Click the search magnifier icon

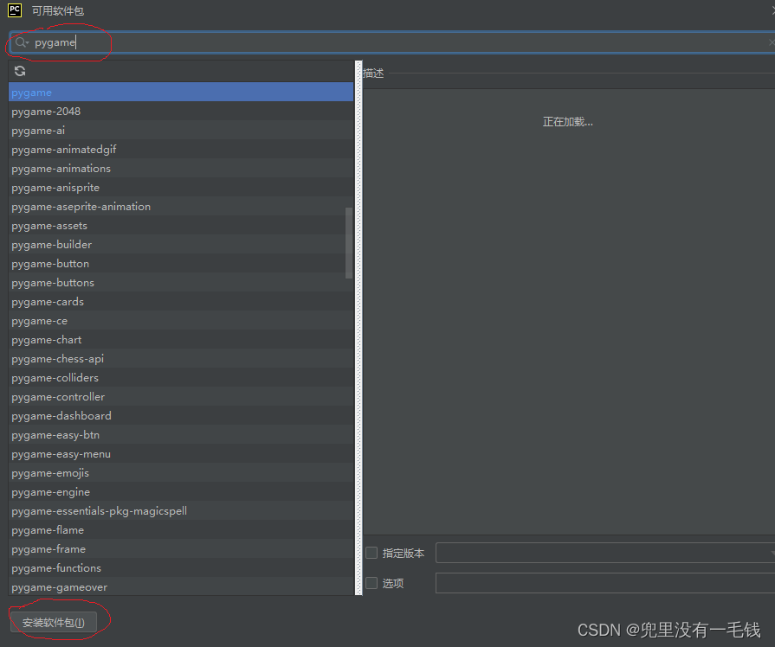point(21,42)
